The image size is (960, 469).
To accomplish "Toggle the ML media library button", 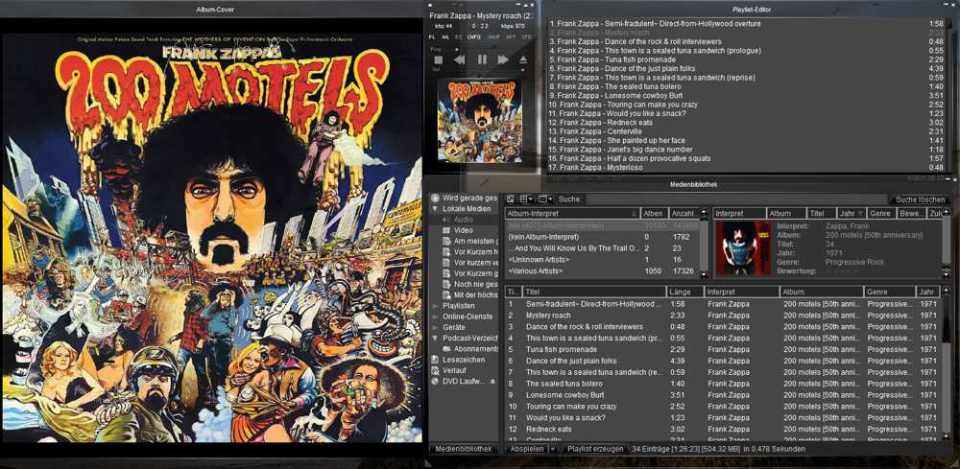I will point(444,36).
